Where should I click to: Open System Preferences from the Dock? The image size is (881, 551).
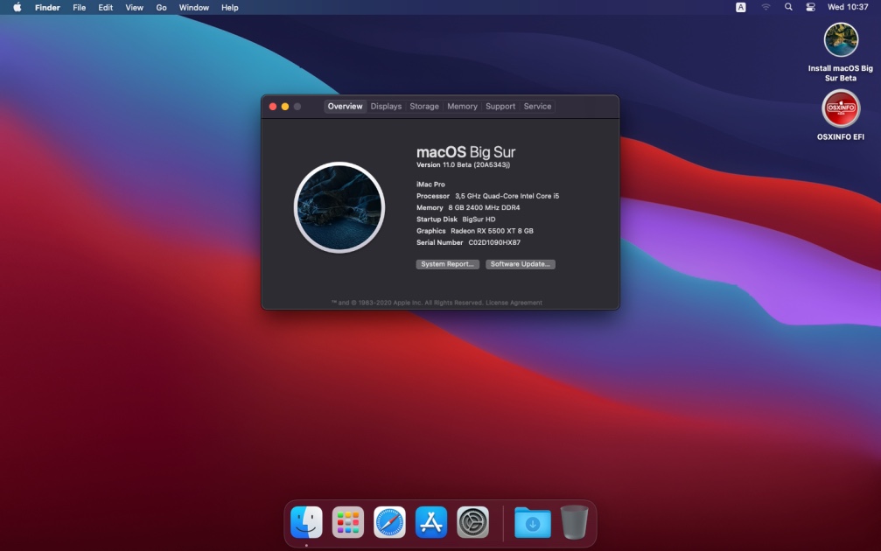click(472, 521)
